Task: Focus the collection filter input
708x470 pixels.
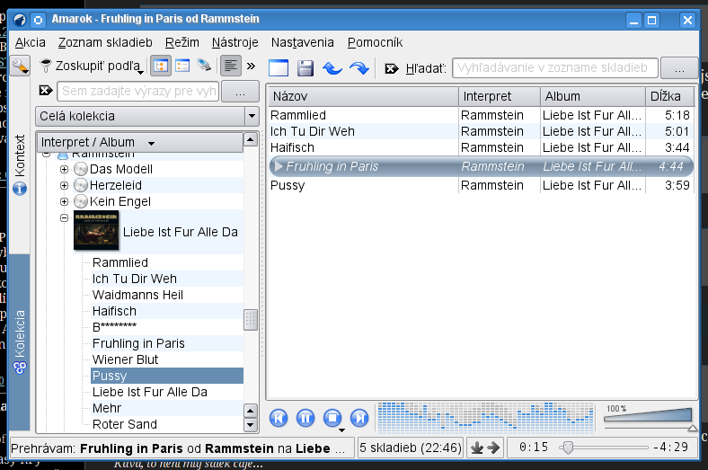Action: click(137, 91)
